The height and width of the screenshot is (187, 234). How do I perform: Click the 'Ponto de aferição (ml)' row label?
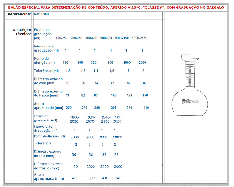[44, 60]
